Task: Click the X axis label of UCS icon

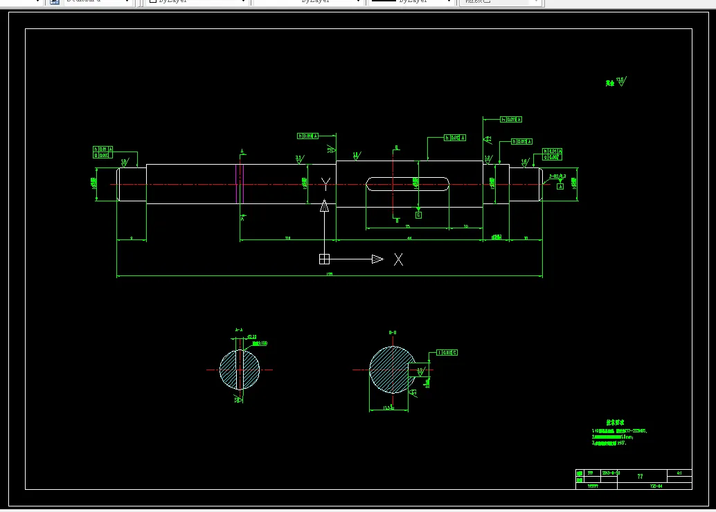Action: pyautogui.click(x=398, y=259)
